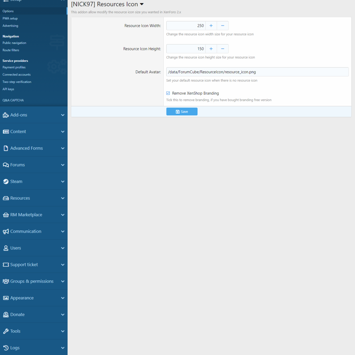355x355 pixels.
Task: Click the RM Marketplace basket icon
Action: (6, 215)
